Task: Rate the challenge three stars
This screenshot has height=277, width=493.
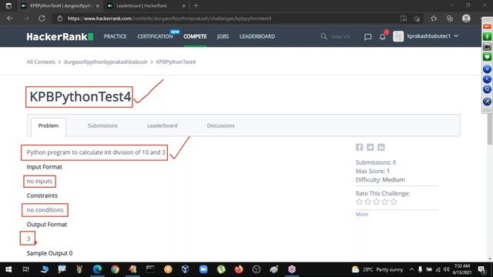Action: (x=377, y=202)
